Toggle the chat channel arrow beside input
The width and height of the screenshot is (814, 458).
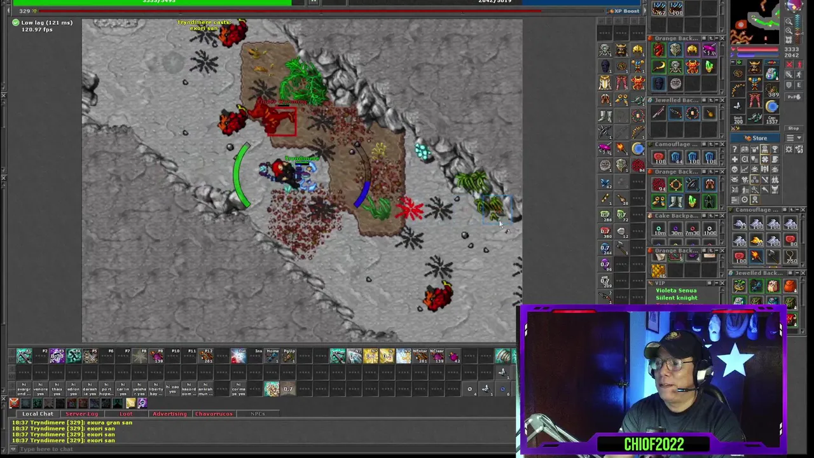click(x=12, y=449)
